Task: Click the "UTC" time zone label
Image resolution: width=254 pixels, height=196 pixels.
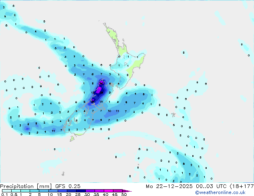Action: pos(222,186)
